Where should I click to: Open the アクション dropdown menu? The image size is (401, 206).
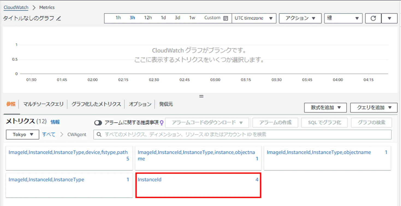pos(300,18)
